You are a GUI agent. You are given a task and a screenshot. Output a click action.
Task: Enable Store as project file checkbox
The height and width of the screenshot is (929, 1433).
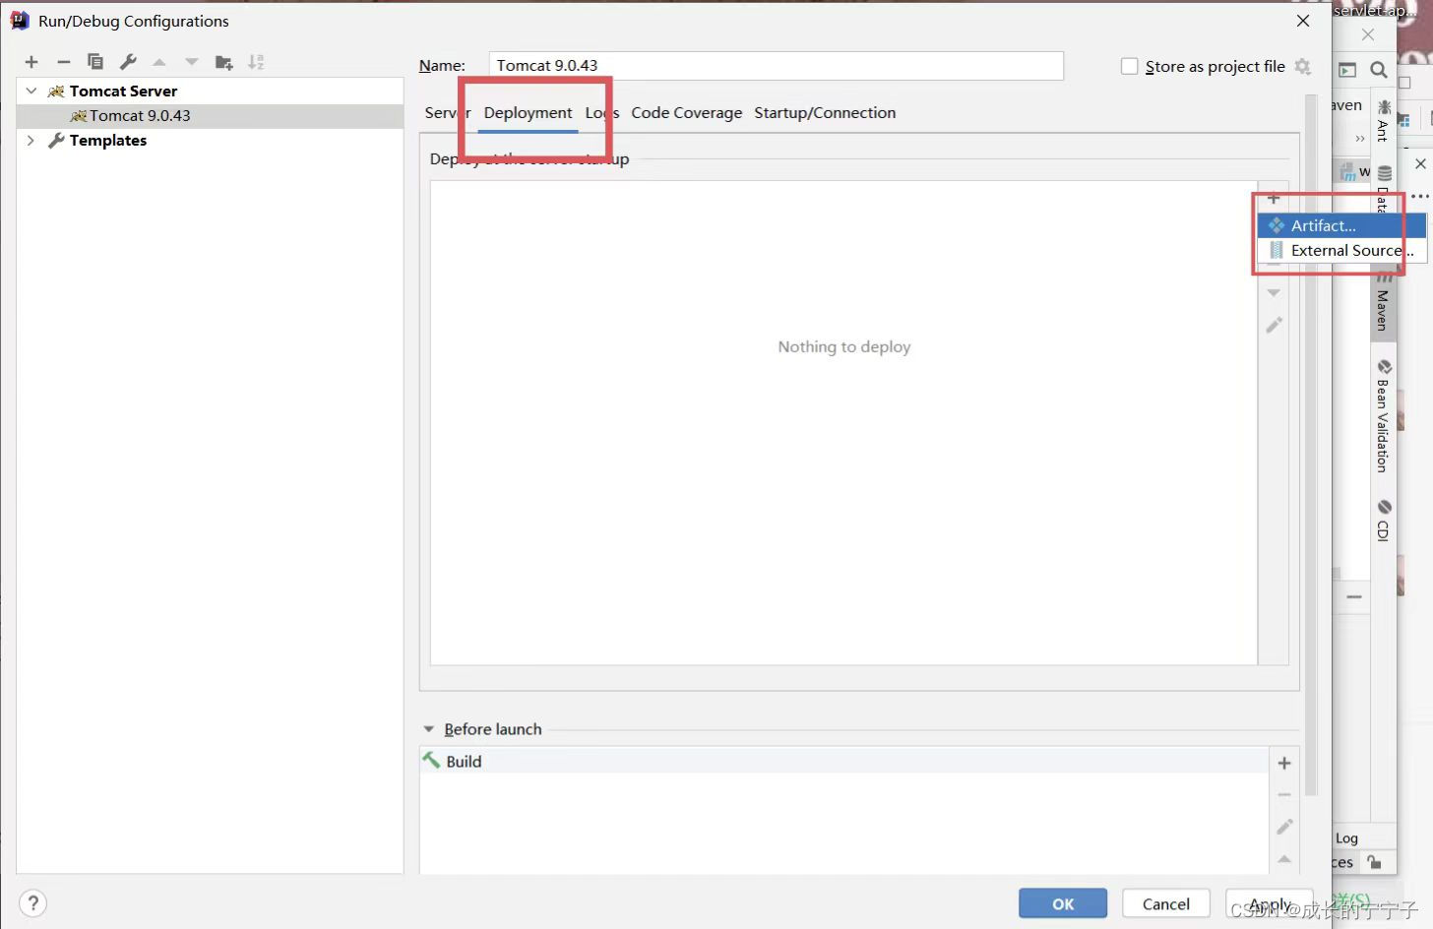pos(1130,66)
